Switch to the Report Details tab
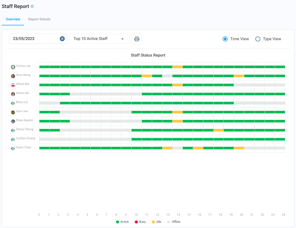The image size is (296, 228). pos(39,19)
